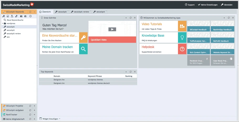This screenshot has height=122, width=239.
Task: Click the orange key tile icon
Action: point(83,37)
